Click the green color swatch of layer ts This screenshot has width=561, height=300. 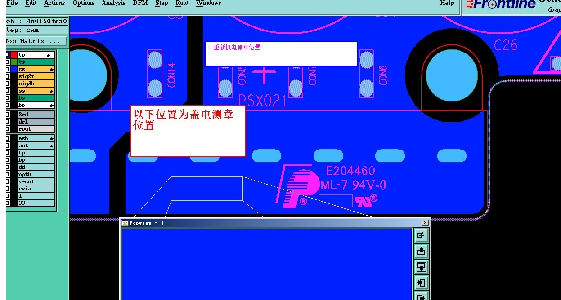point(14,62)
